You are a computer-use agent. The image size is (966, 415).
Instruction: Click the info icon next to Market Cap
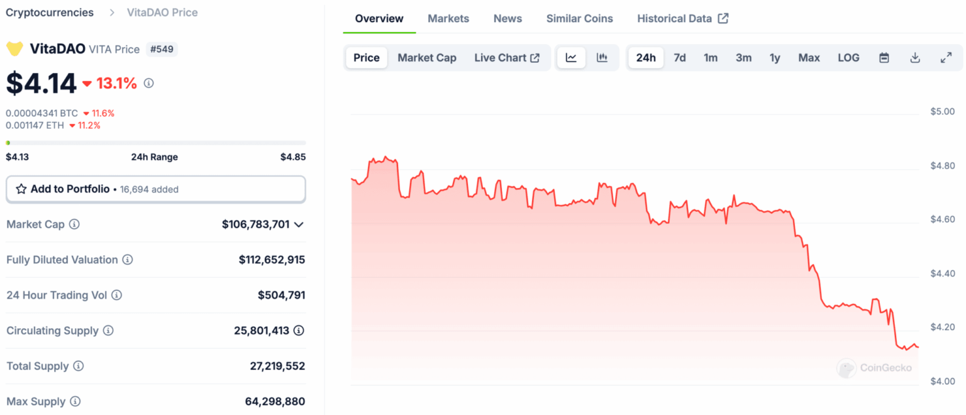tap(74, 224)
